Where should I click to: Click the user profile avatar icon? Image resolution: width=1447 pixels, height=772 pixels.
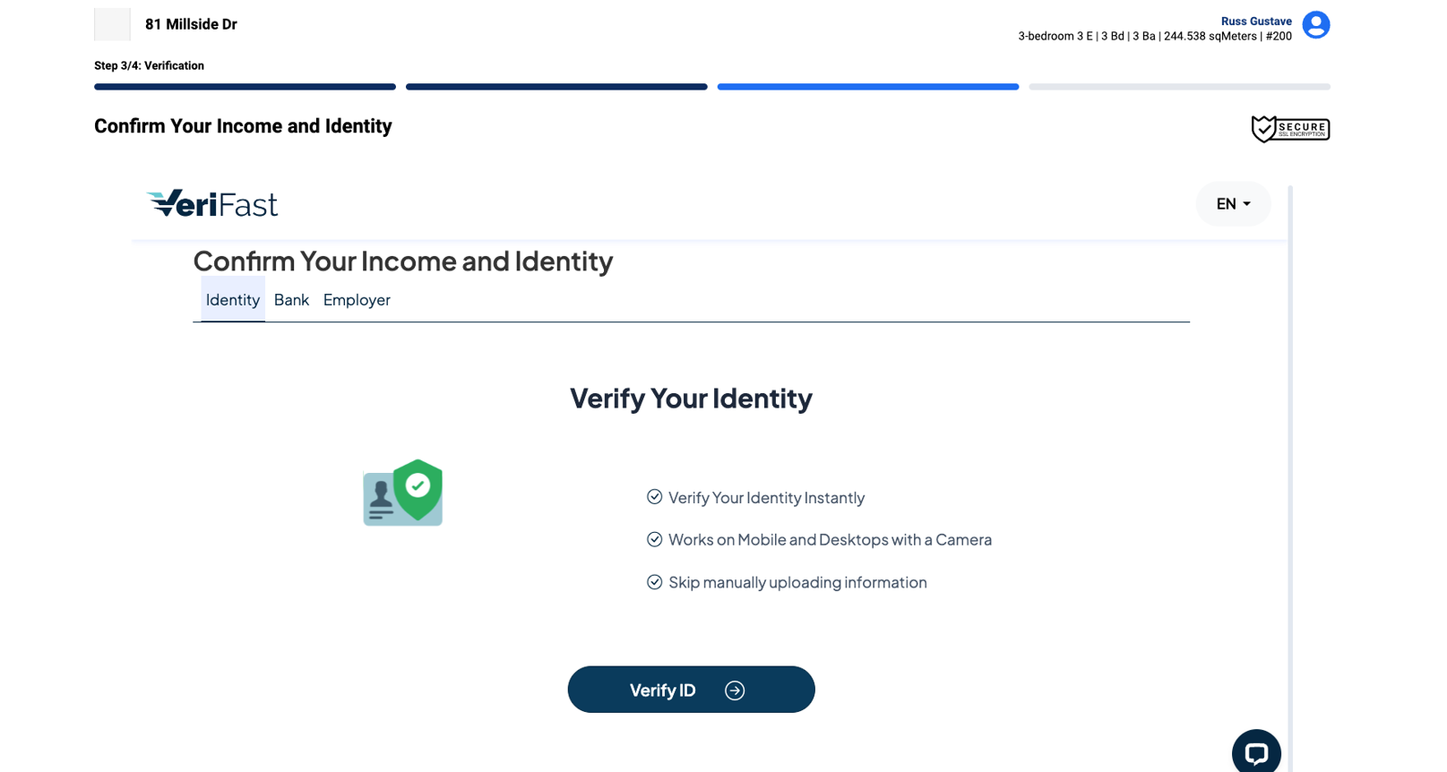[x=1315, y=25]
